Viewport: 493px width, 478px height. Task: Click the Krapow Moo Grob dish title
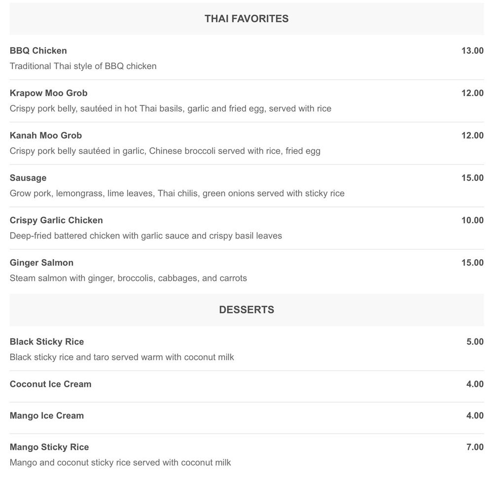pyautogui.click(x=49, y=93)
